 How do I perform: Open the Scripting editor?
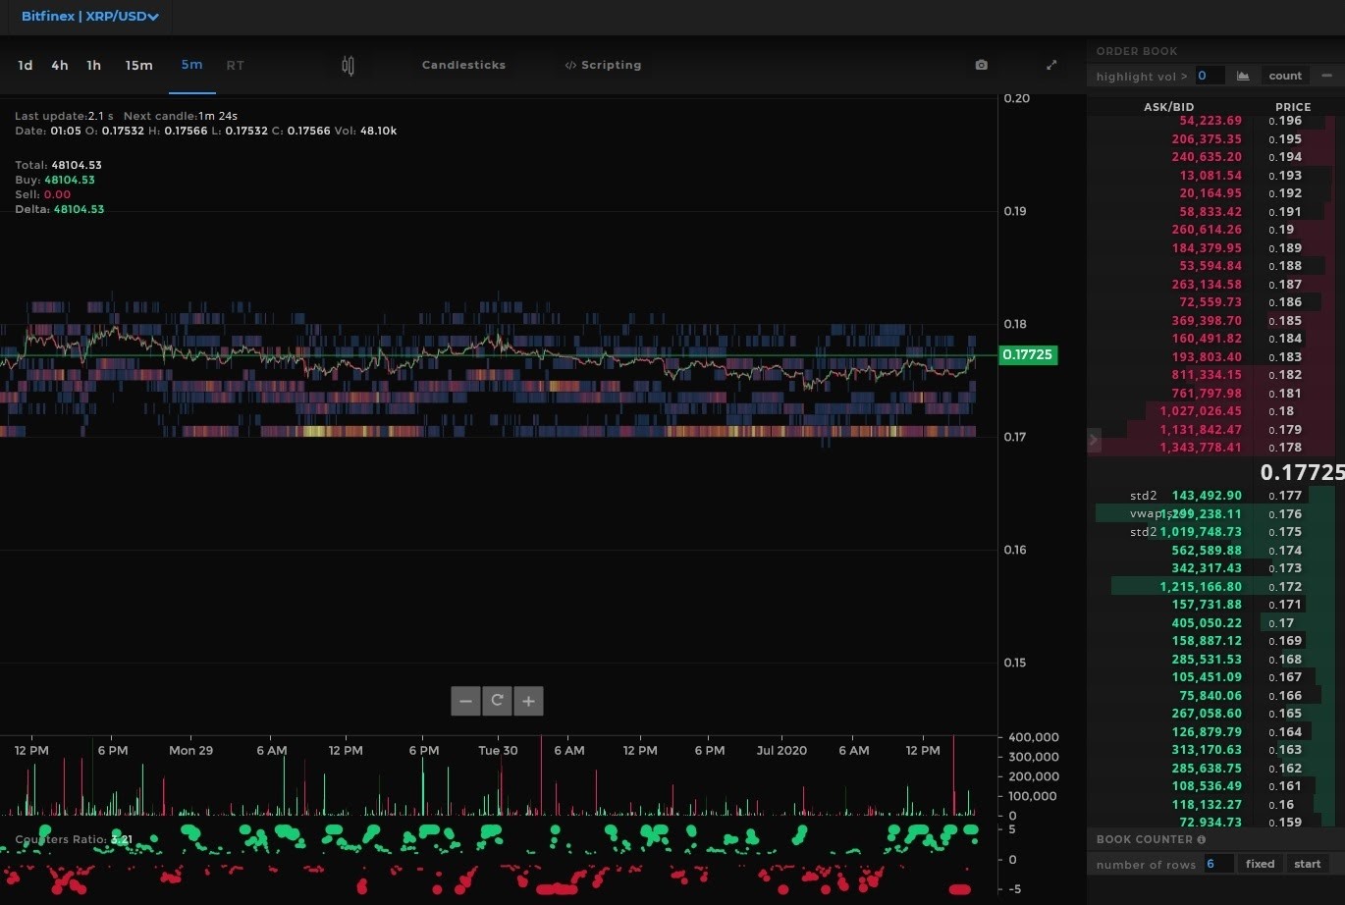(604, 65)
